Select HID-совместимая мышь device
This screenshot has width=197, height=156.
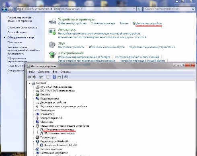59,130
